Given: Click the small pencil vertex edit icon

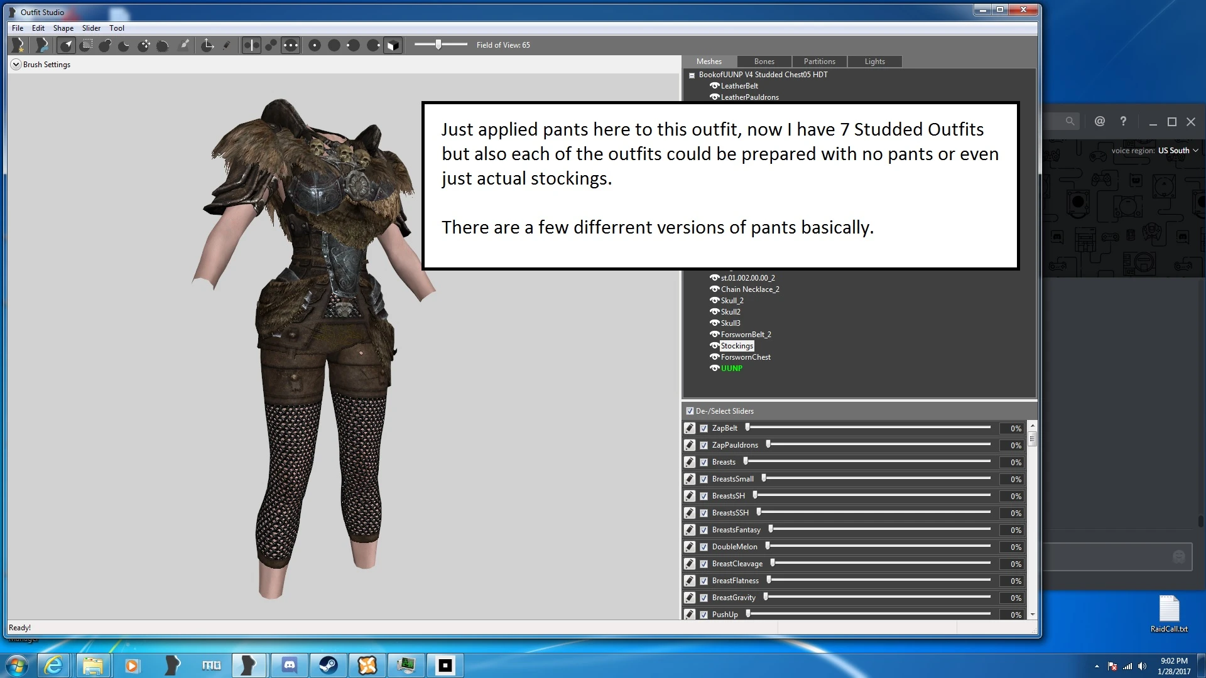Looking at the screenshot, I should coord(227,45).
